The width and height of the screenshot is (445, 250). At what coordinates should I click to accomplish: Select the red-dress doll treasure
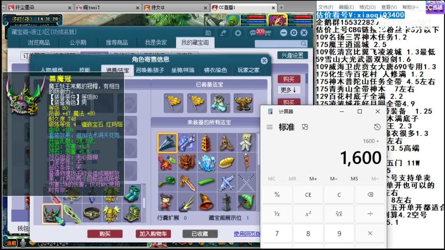[x=167, y=202]
